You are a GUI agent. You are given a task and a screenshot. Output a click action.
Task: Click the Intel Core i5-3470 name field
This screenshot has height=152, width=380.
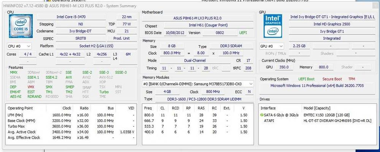(71, 17)
